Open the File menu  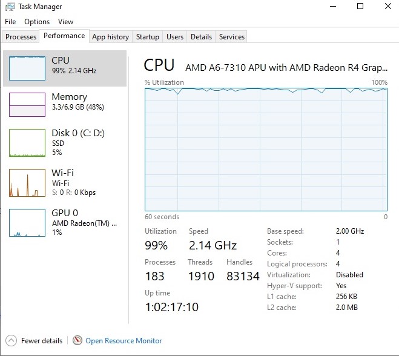coord(10,22)
